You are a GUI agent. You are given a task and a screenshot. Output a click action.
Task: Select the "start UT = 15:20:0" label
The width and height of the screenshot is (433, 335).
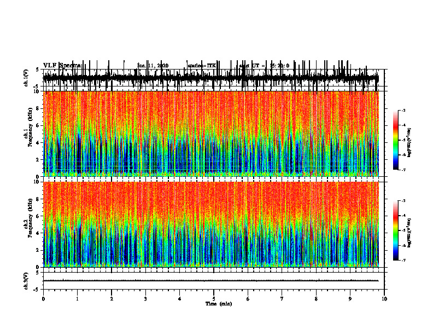coord(264,66)
